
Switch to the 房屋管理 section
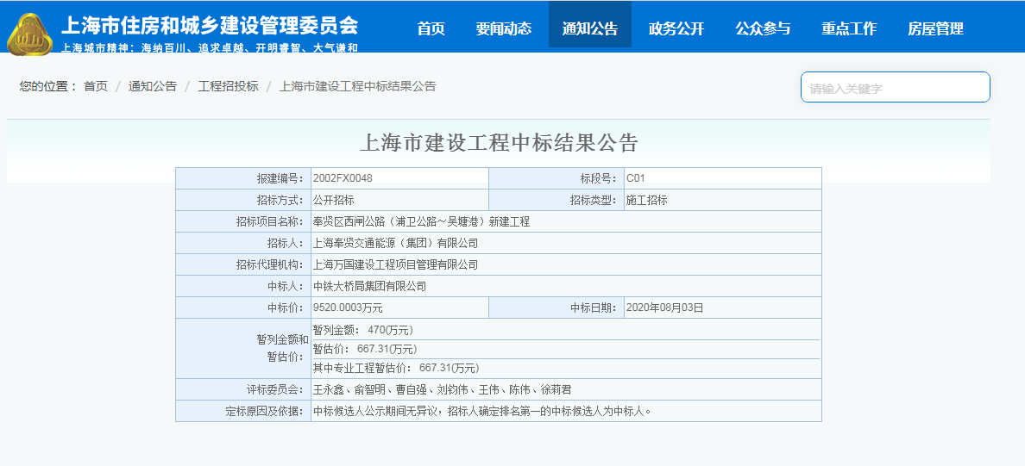pos(935,28)
